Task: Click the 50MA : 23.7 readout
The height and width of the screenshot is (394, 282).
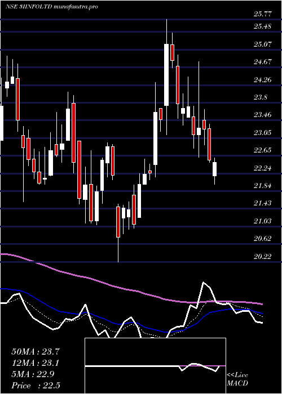Action: (36, 352)
